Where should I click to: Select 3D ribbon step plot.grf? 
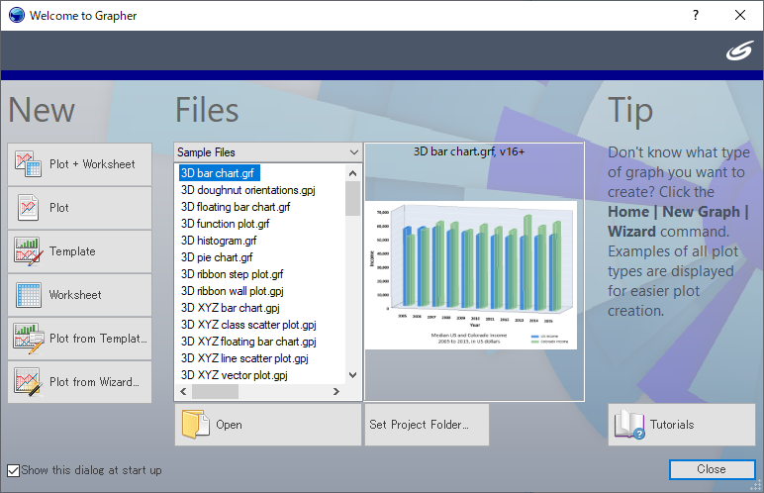(x=232, y=274)
